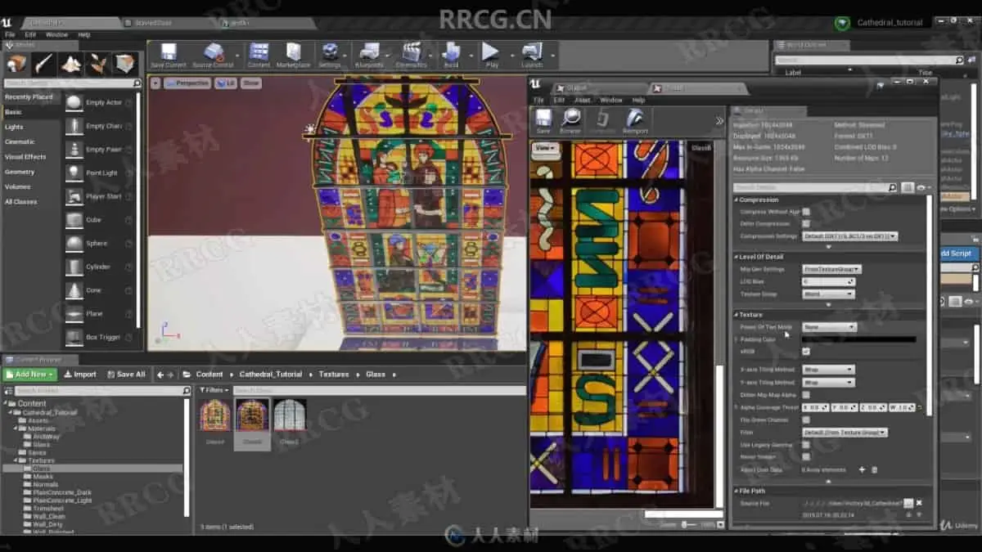Click Navigate back arrow in Content Browser
982x552 pixels.
pos(160,375)
